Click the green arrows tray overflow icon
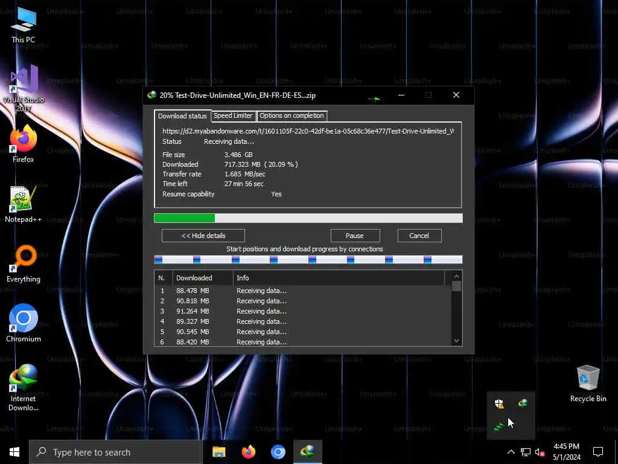 coord(499,427)
